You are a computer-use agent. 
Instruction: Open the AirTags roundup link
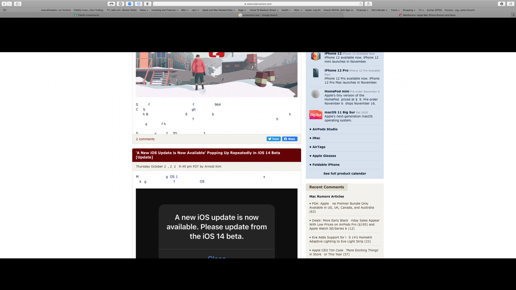pos(319,147)
